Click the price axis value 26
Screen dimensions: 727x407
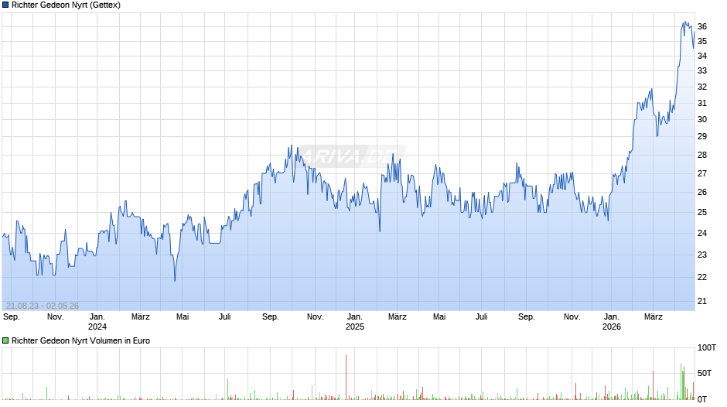(702, 192)
